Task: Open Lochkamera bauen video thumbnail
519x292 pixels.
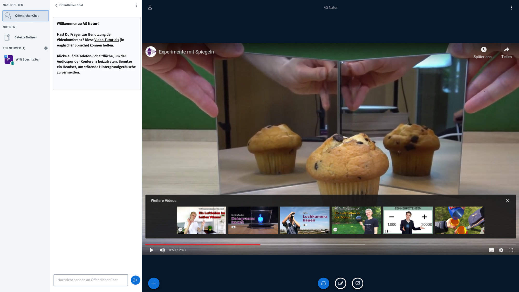Action: pyautogui.click(x=304, y=220)
